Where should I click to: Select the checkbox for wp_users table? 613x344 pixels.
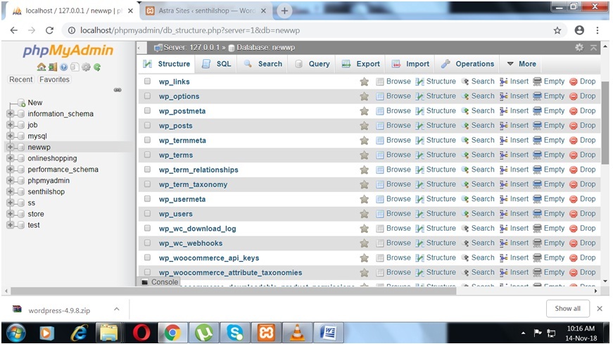[x=148, y=214]
